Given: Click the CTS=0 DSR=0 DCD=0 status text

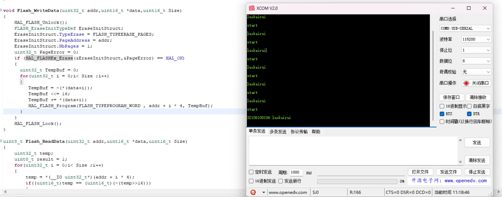Looking at the screenshot, I should pyautogui.click(x=408, y=192).
